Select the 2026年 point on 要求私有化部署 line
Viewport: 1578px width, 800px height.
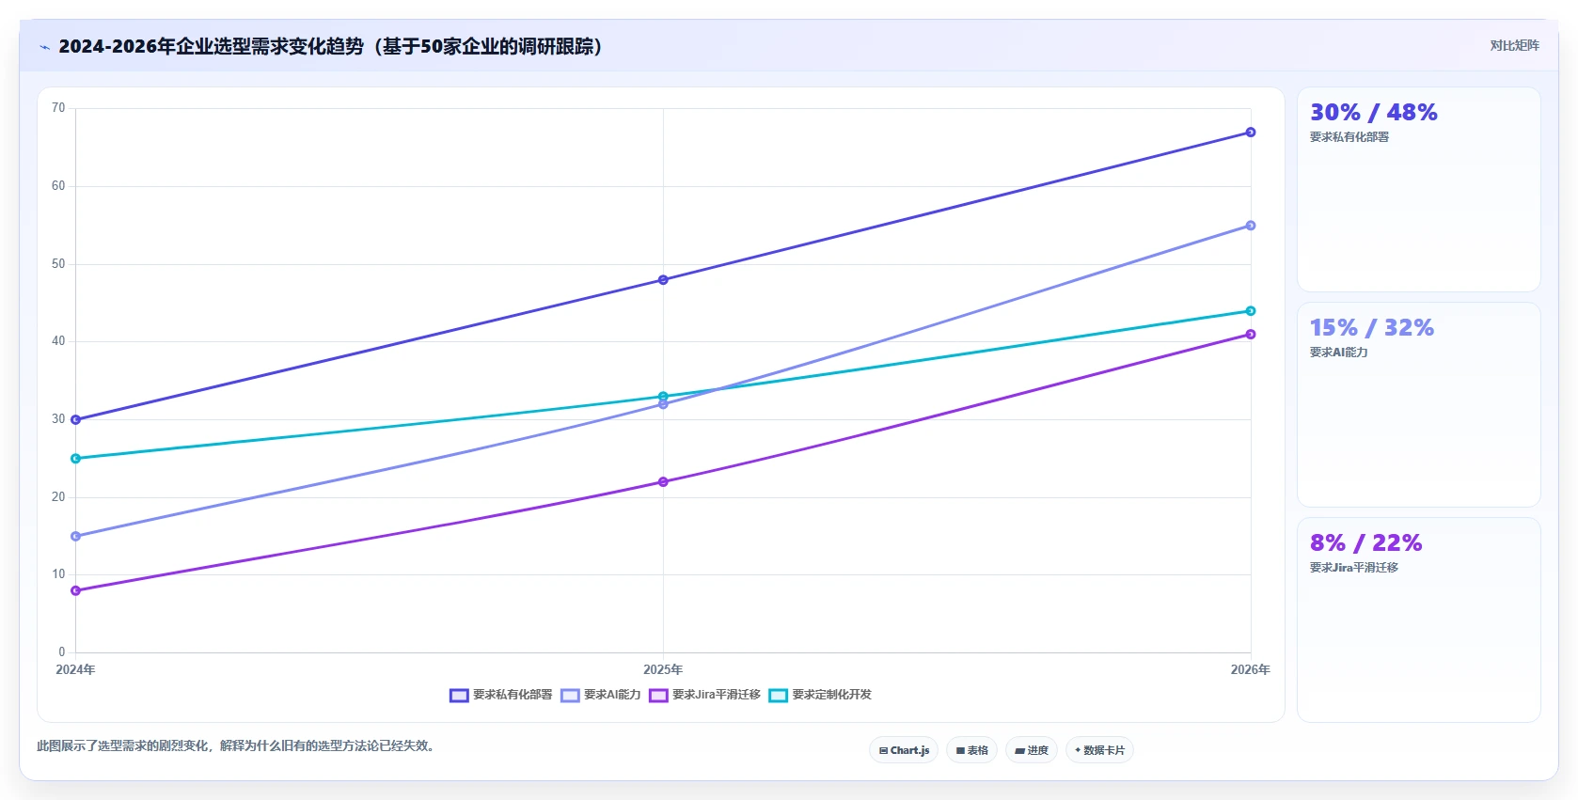click(x=1251, y=133)
